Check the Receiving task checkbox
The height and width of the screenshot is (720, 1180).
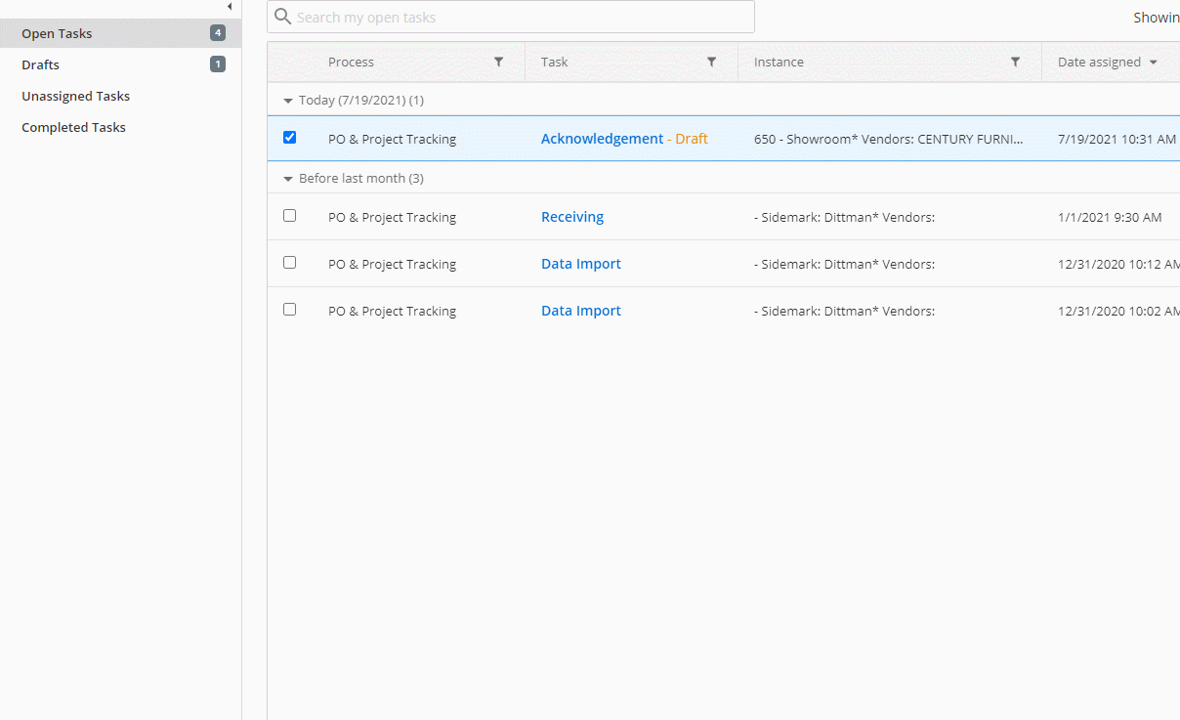click(289, 216)
